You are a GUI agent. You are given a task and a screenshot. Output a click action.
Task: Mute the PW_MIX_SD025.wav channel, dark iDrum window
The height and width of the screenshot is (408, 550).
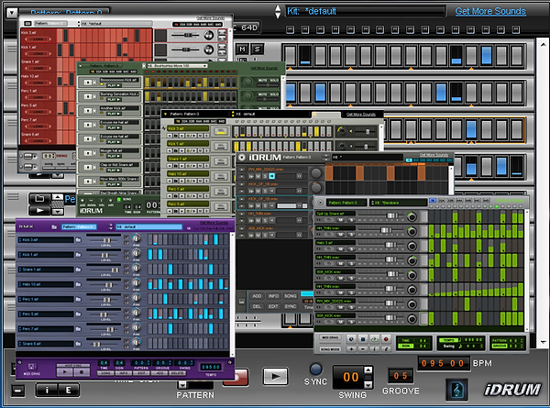tap(258, 176)
